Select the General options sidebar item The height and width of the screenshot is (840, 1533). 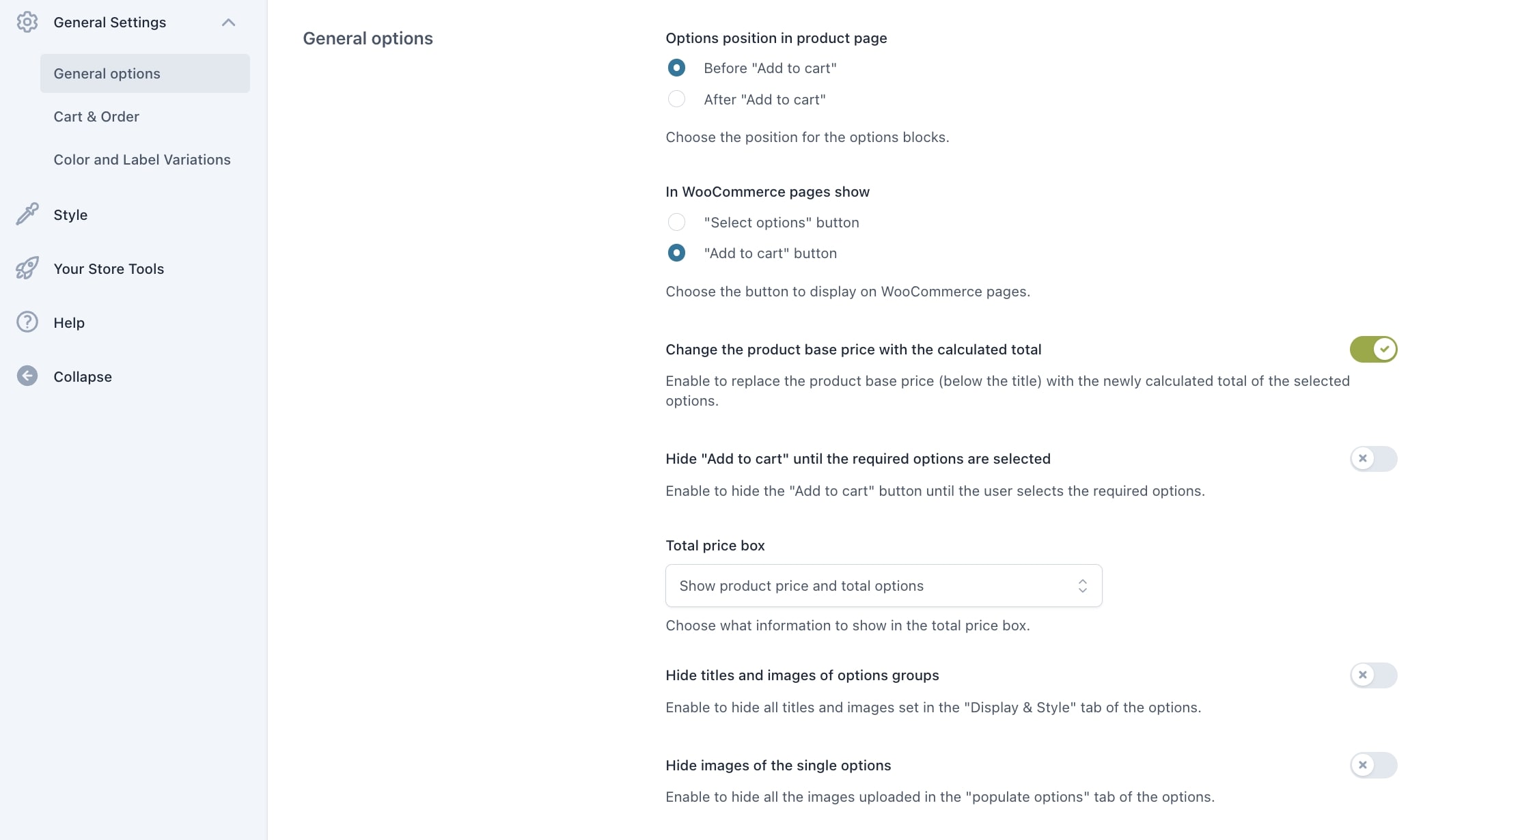(107, 74)
